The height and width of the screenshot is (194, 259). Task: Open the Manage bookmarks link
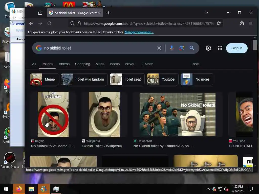139,32
